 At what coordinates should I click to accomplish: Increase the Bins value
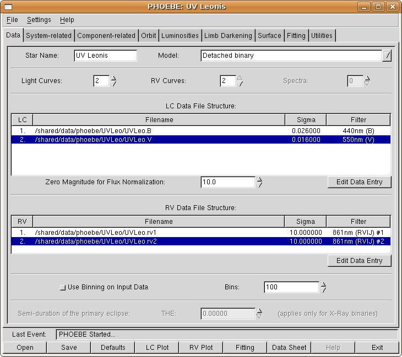click(323, 284)
